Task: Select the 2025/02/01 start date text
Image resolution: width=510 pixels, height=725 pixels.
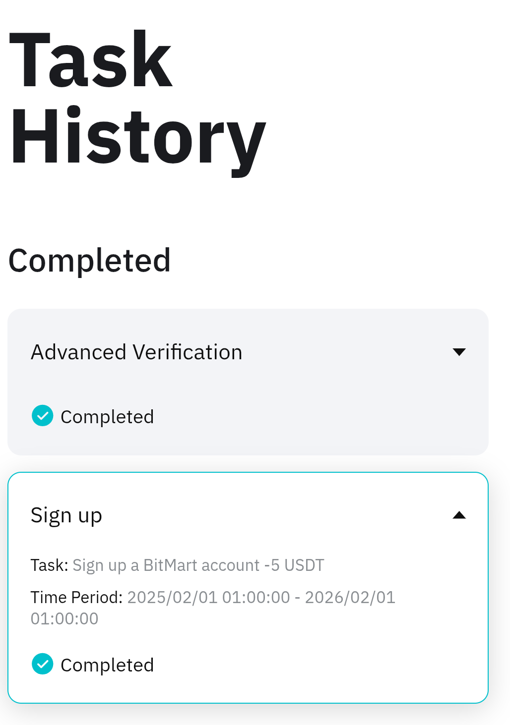Action: coord(172,598)
